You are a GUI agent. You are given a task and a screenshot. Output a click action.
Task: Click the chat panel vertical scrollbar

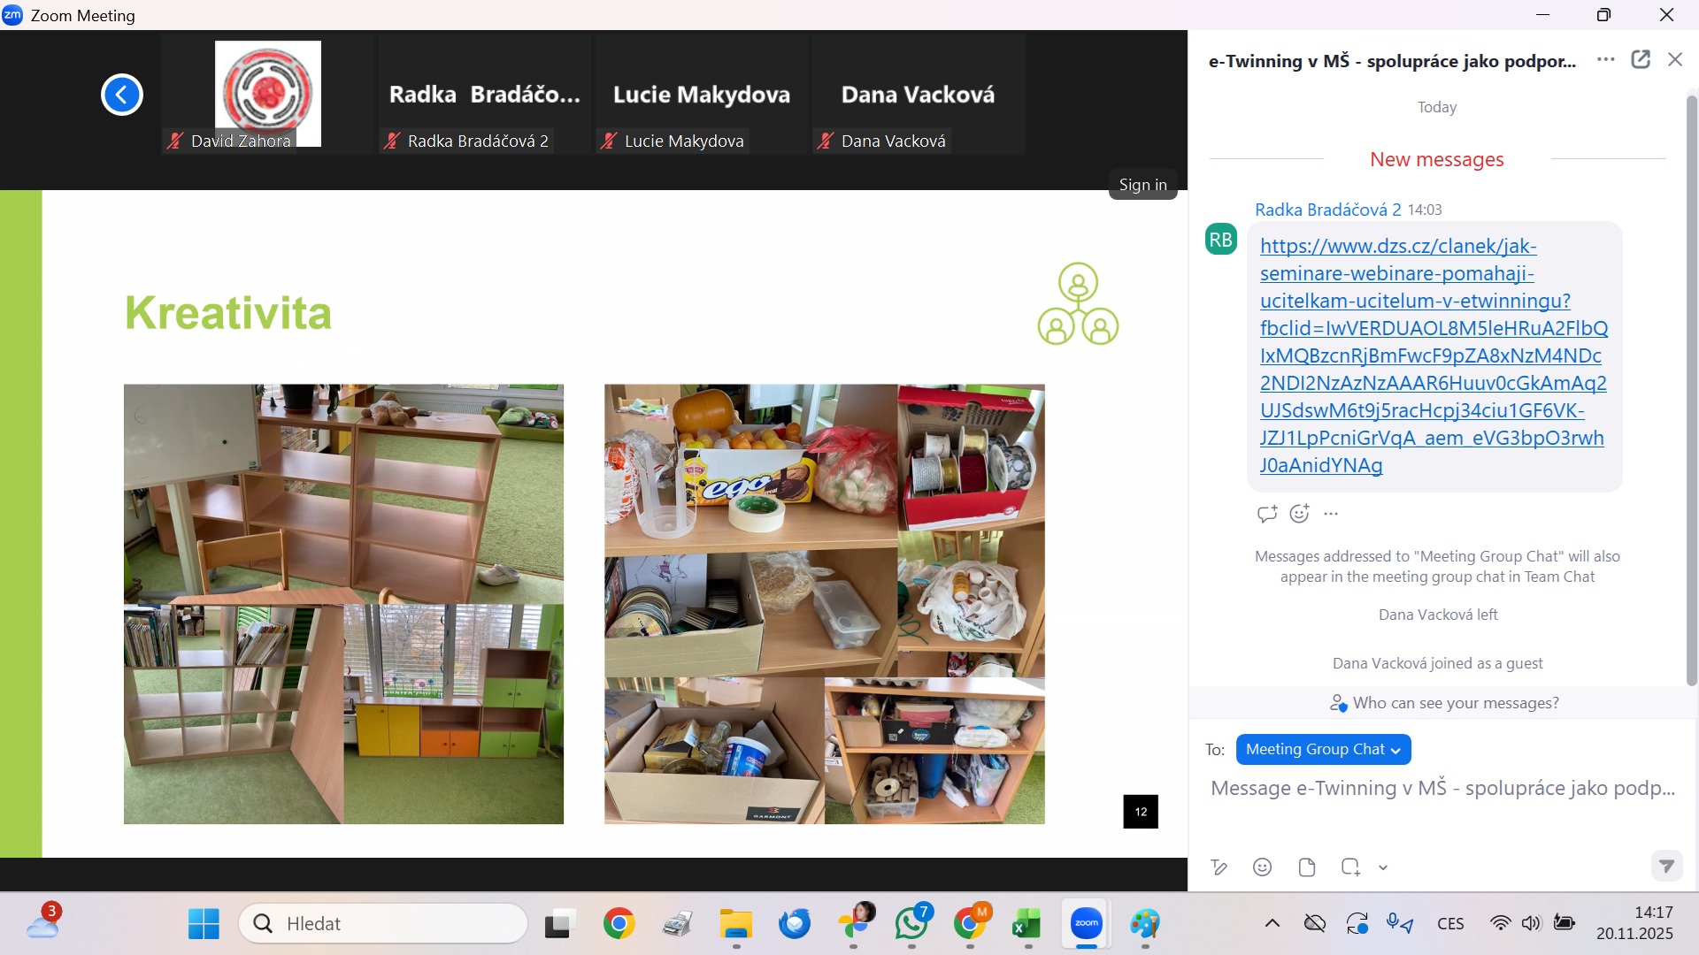tap(1691, 389)
